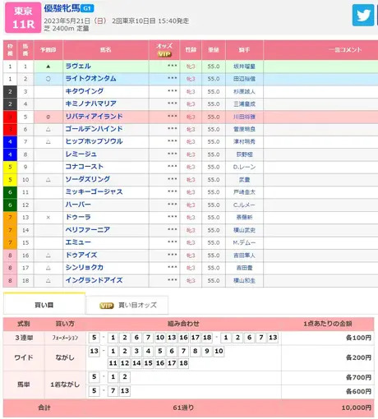Image resolution: width=378 pixels, height=419 pixels.
Task: Click the G1 grade badge
Action: pos(87,8)
